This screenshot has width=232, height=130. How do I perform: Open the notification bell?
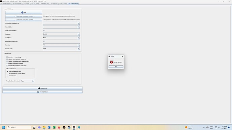[x=229, y=127]
